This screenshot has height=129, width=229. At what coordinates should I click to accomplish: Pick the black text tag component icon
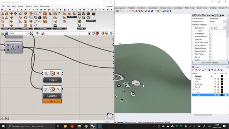pos(40,18)
